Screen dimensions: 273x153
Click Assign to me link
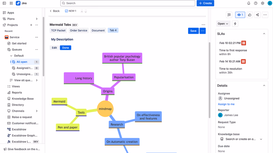(226, 104)
